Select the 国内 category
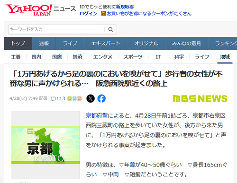 [x=36, y=57]
